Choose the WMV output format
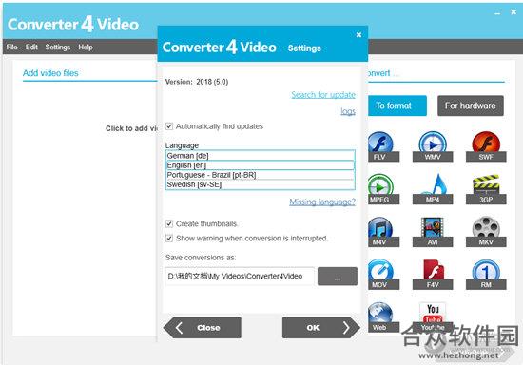 point(433,146)
